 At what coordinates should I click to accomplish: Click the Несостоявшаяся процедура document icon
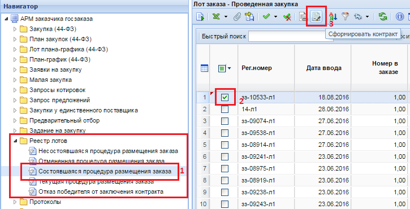coord(32,151)
